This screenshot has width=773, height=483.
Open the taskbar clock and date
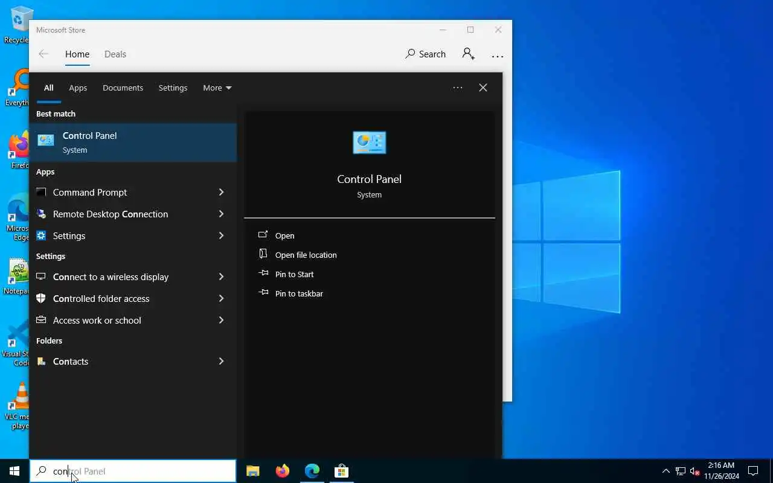click(721, 471)
